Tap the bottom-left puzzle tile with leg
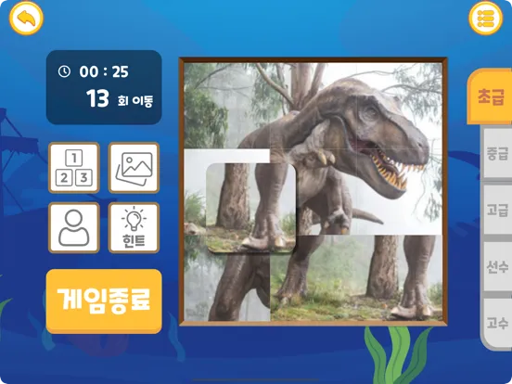The height and width of the screenshot is (384, 512). pyautogui.click(x=227, y=281)
